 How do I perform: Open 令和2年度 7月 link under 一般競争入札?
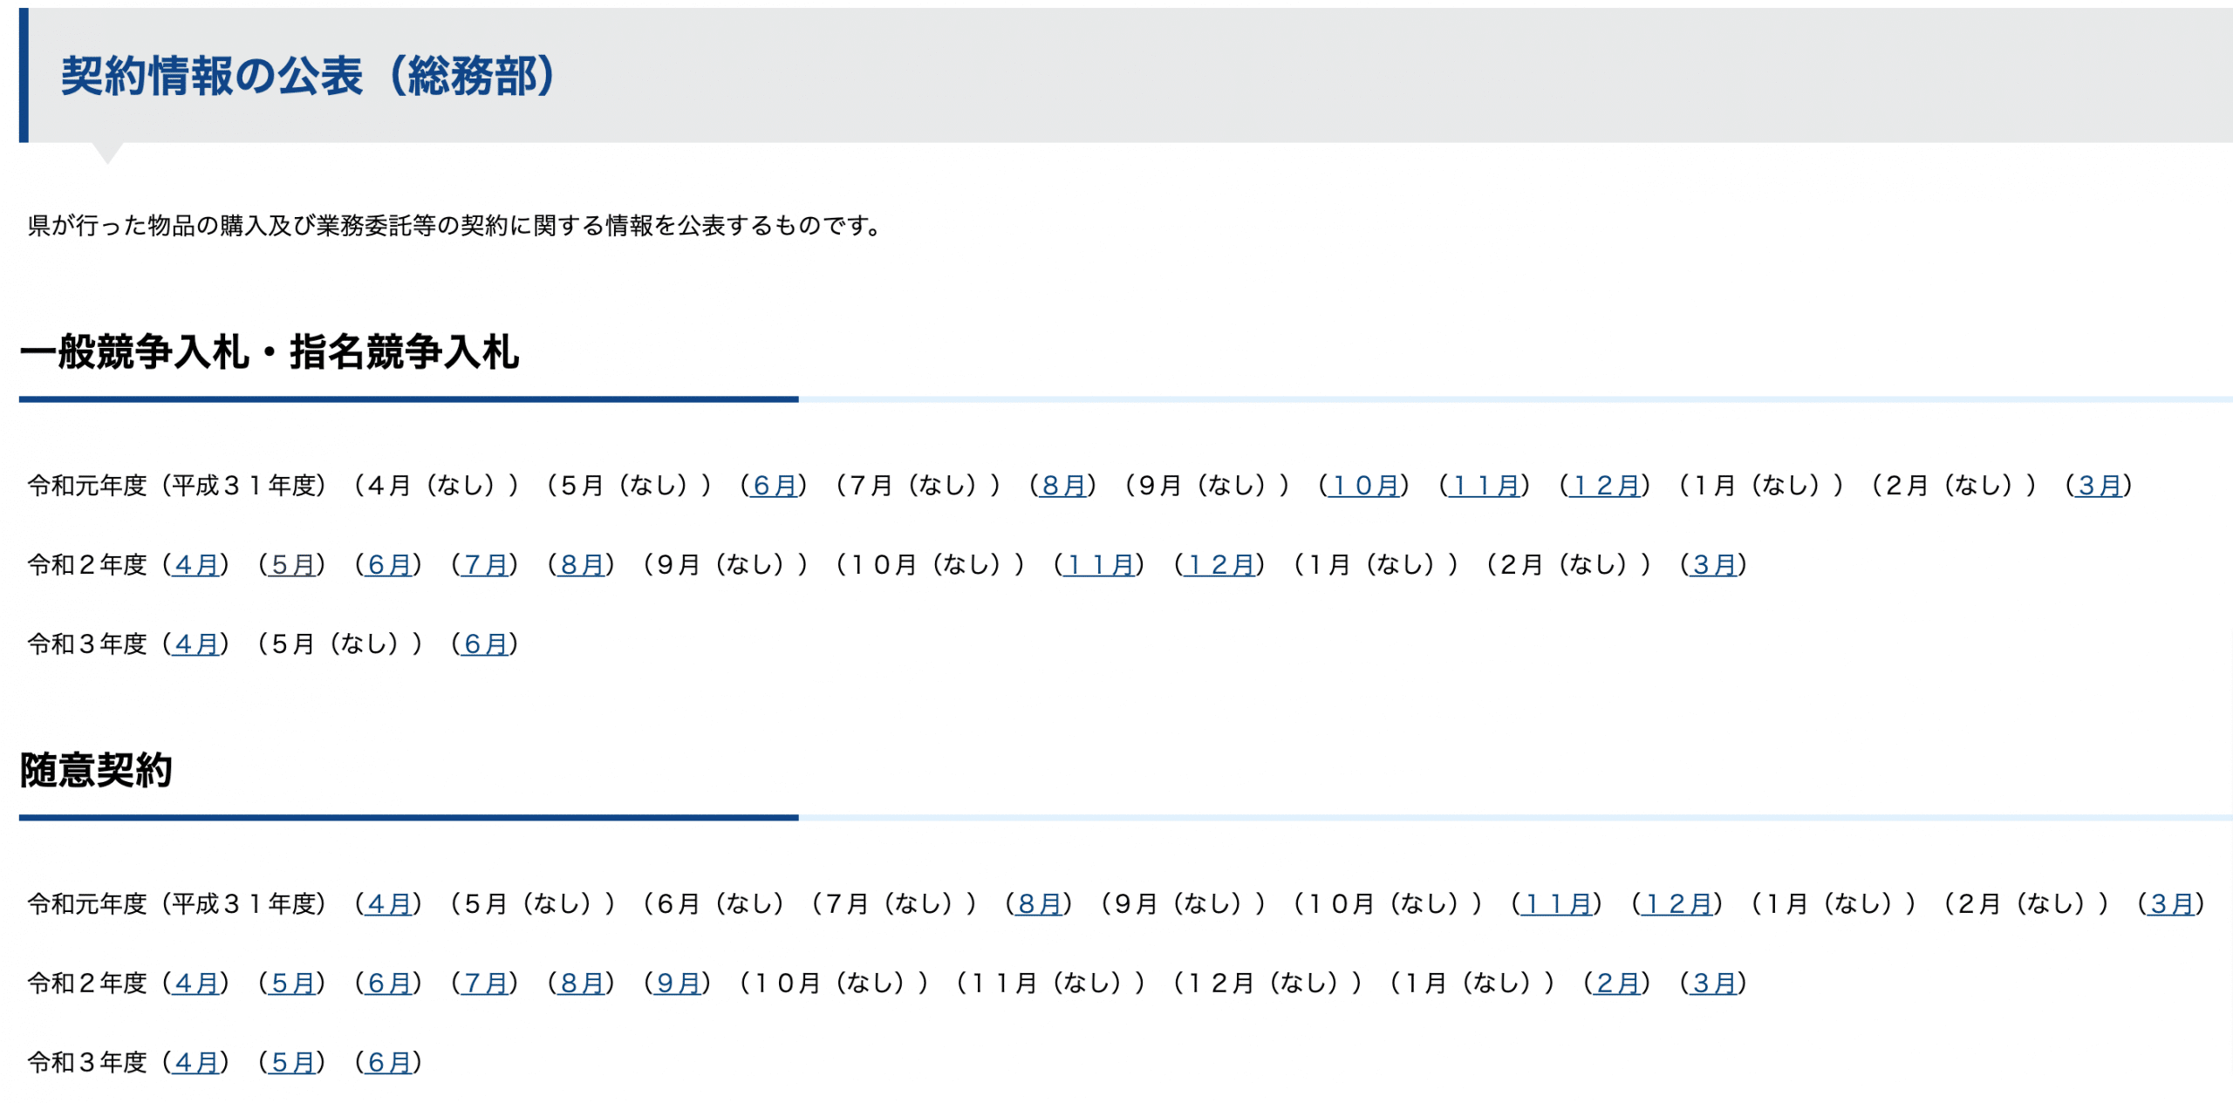[486, 565]
